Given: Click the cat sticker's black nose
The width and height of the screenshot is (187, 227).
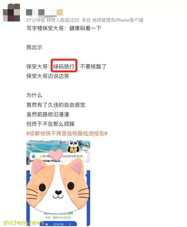Looking at the screenshot, I should 59,192.
